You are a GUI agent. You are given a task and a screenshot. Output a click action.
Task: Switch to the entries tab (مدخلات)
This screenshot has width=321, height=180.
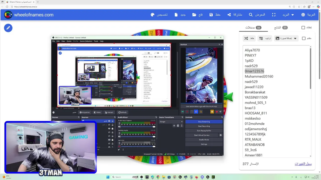click(253, 27)
